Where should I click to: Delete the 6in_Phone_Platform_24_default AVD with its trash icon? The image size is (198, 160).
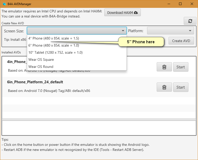[x=164, y=87]
